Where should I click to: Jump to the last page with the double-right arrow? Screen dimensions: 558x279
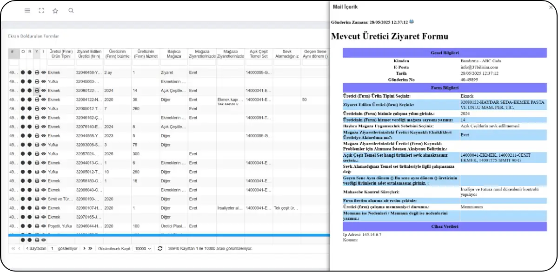point(90,248)
